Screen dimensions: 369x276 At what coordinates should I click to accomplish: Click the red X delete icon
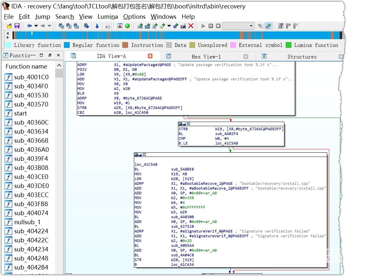191,26
